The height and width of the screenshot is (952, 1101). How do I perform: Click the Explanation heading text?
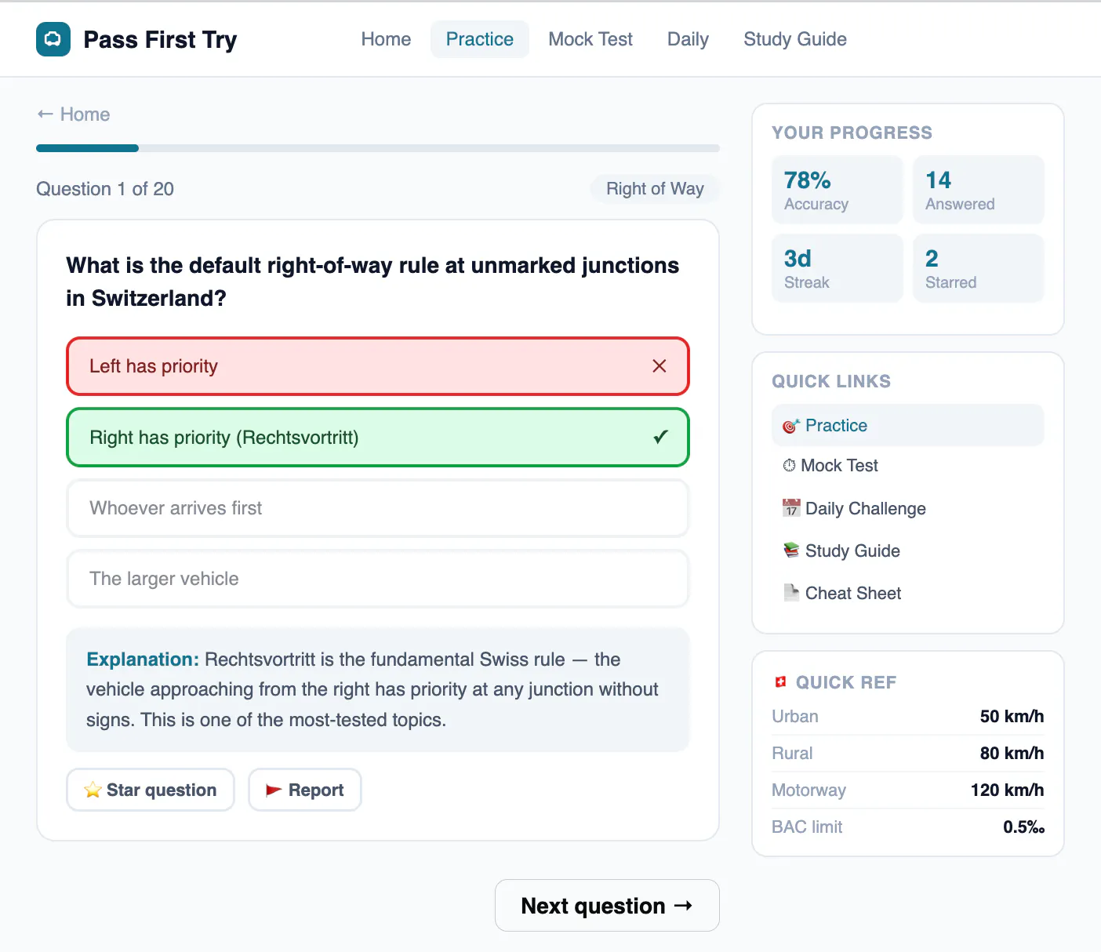coord(143,659)
